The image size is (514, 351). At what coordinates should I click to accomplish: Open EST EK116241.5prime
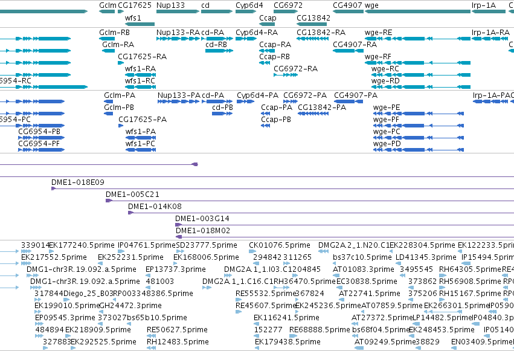point(286,318)
